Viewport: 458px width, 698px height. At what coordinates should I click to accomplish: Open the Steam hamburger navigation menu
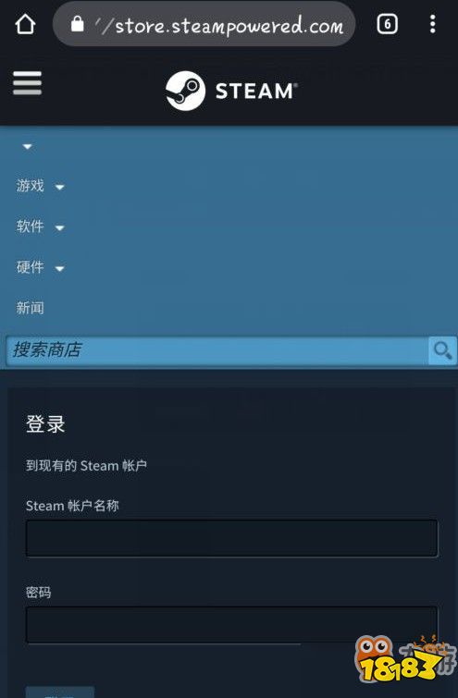(27, 83)
